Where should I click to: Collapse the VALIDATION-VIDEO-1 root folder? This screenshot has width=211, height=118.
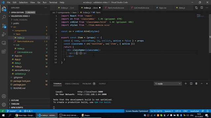coord(29,16)
